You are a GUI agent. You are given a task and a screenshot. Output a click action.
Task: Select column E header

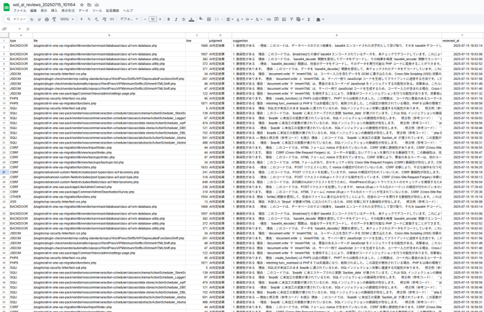(336, 35)
